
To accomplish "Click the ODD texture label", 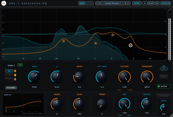I will 119,90.
